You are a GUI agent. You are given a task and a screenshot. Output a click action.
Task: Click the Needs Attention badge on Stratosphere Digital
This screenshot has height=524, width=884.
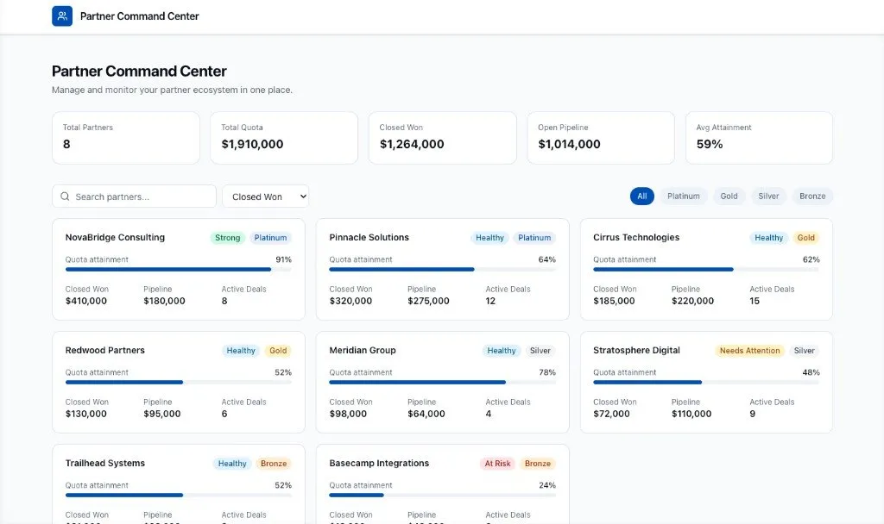tap(750, 351)
